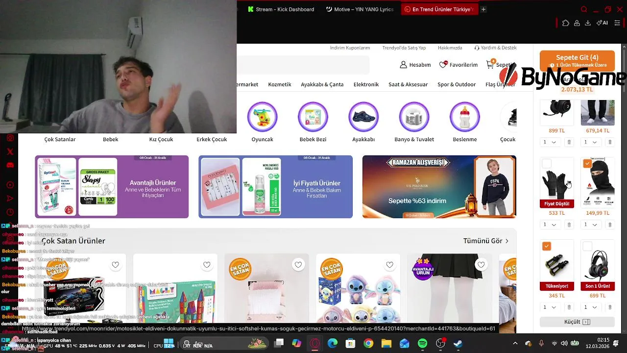Launch Steam from the taskbar
627x353 pixels.
point(458,343)
